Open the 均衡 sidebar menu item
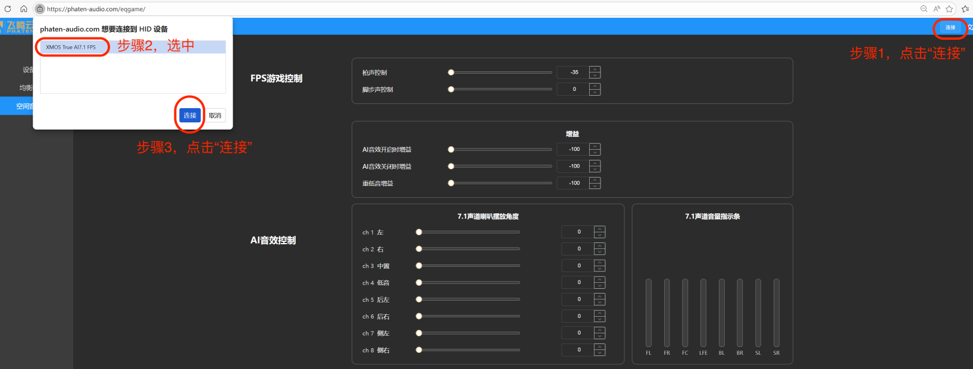Image resolution: width=973 pixels, height=369 pixels. click(x=26, y=88)
